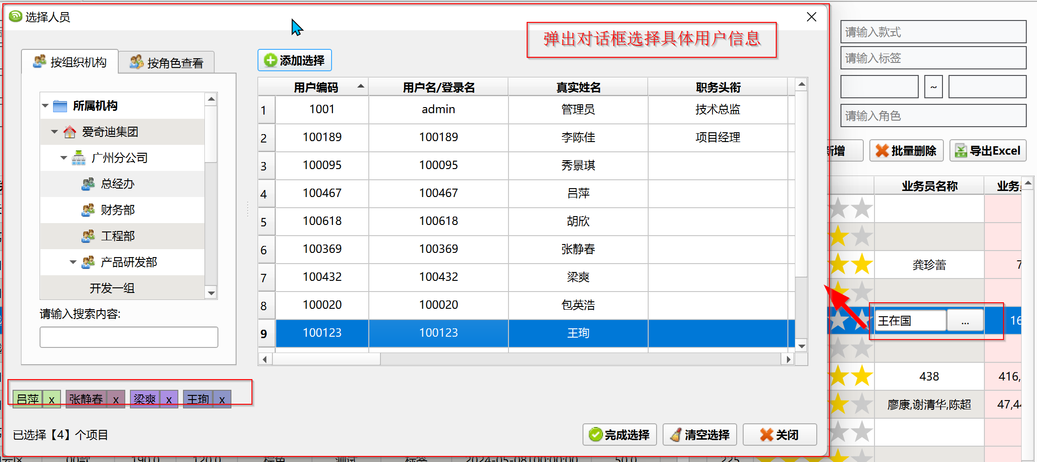The height and width of the screenshot is (462, 1037).
Task: Click the green plus 添加选择 icon
Action: 270,60
